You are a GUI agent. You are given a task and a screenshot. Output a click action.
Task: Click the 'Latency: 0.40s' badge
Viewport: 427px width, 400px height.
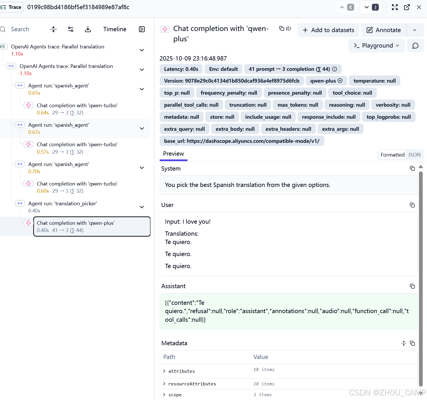coord(181,69)
